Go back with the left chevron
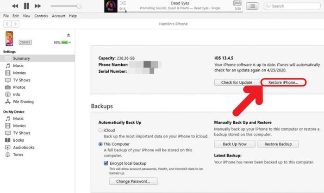The image size is (324, 193). pos(7,24)
